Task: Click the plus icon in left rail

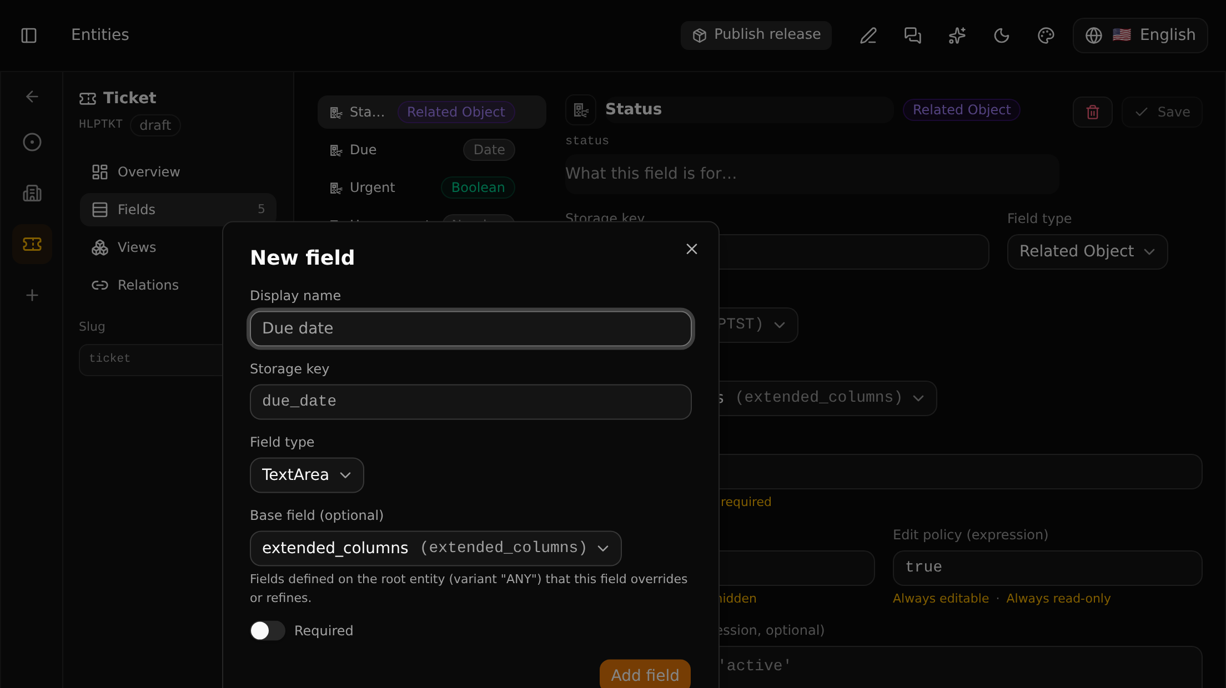Action: 32,295
